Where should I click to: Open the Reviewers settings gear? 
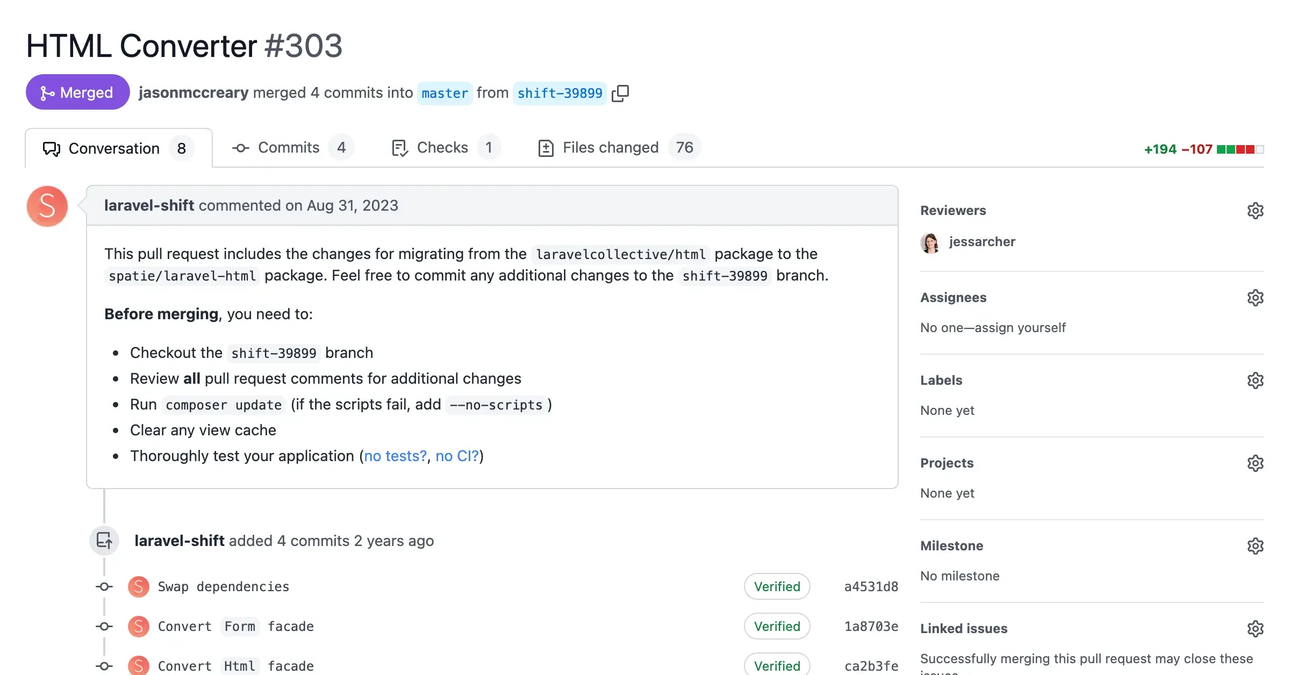point(1256,210)
